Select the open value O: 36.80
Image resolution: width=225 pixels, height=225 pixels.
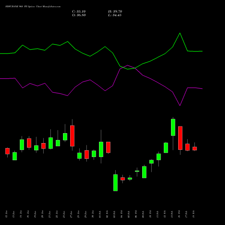pyautogui.click(x=79, y=15)
